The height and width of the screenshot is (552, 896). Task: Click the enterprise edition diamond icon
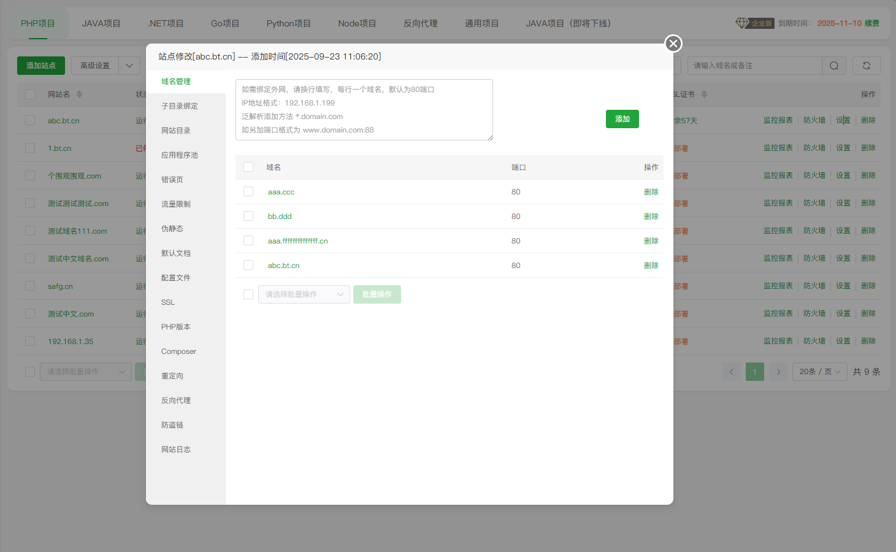point(742,23)
